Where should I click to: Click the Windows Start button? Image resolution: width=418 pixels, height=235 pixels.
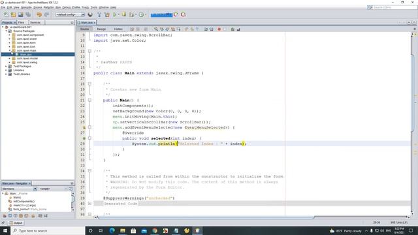coord(5,230)
